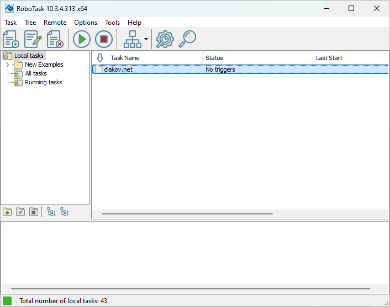Expand the New Examples folder chevron
Screen dimensions: 390x307
[x=7, y=65]
